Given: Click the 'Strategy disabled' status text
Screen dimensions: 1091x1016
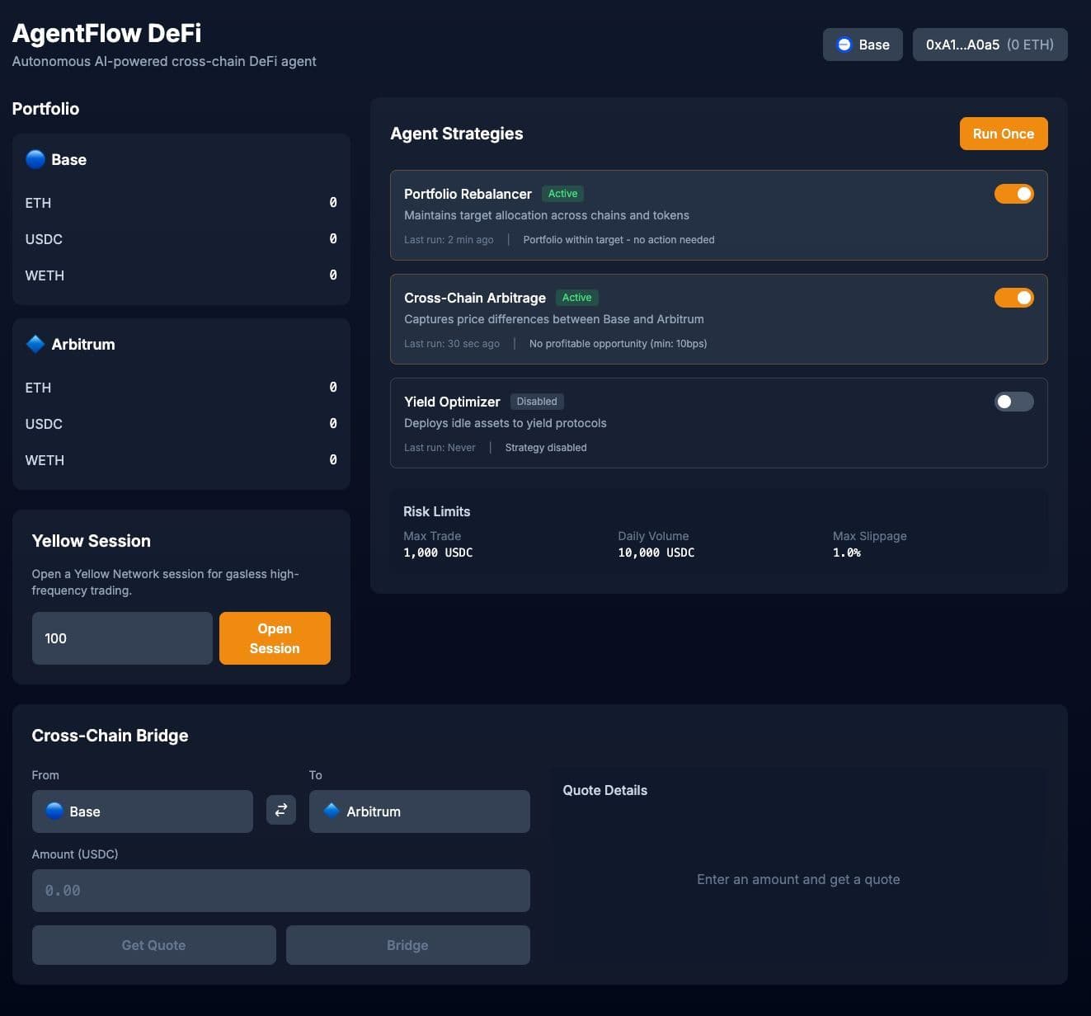Looking at the screenshot, I should coord(546,448).
